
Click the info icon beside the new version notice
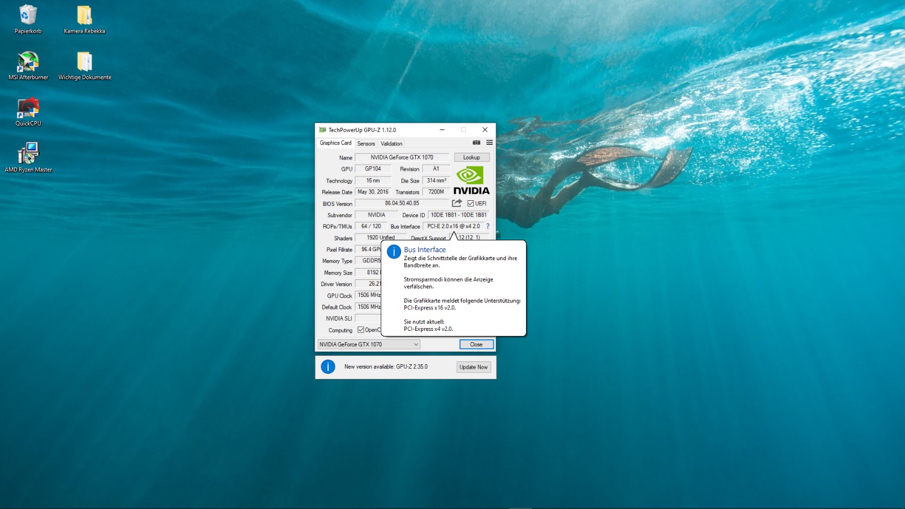click(x=328, y=366)
